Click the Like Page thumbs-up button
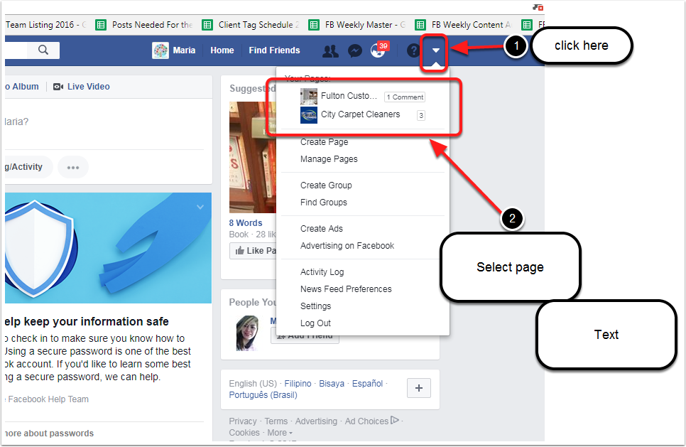 pos(253,251)
